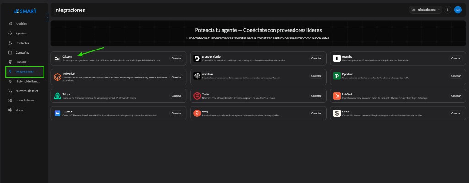The height and width of the screenshot is (183, 469).
Task: Click the white S logo icon
Action: (337, 113)
